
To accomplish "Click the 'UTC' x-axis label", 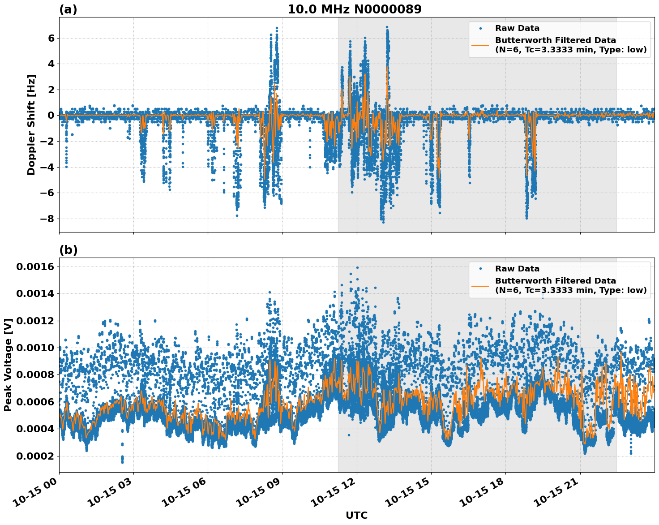I will [356, 515].
